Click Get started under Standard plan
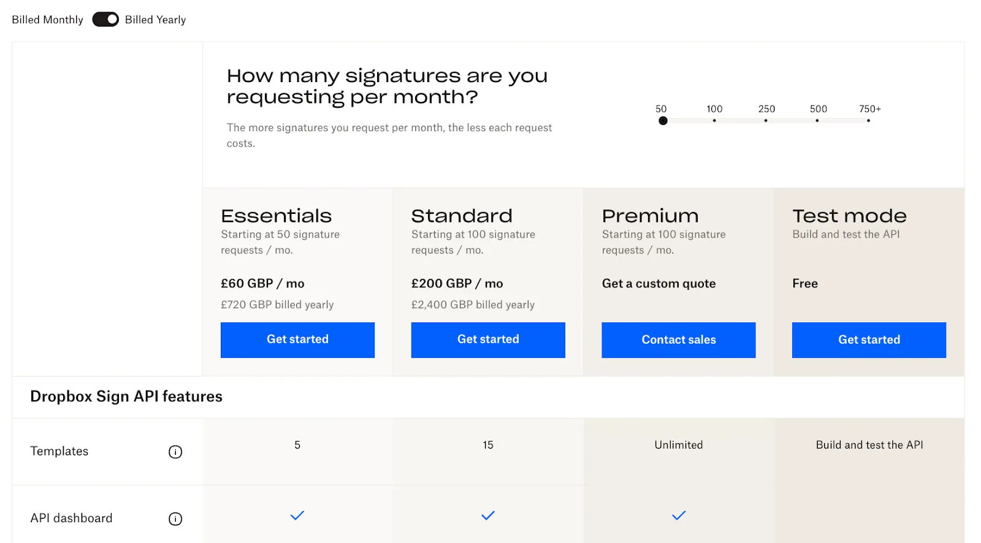Image resolution: width=981 pixels, height=543 pixels. point(488,340)
